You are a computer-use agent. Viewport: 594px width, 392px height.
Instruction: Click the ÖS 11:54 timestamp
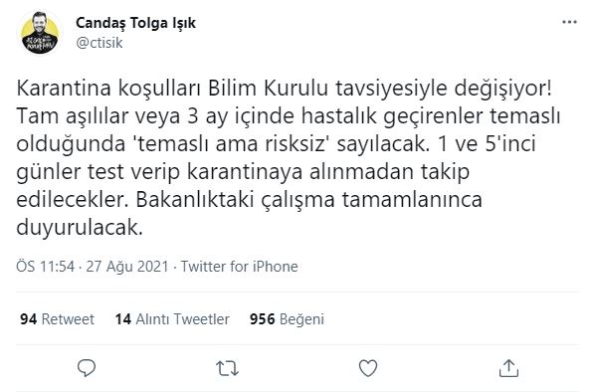46,267
